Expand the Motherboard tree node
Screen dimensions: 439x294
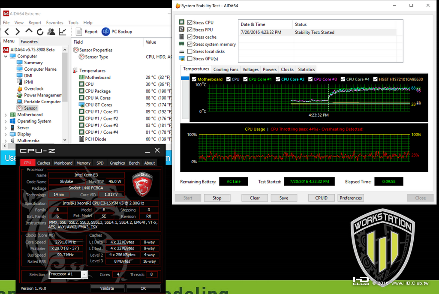[x=6, y=115]
